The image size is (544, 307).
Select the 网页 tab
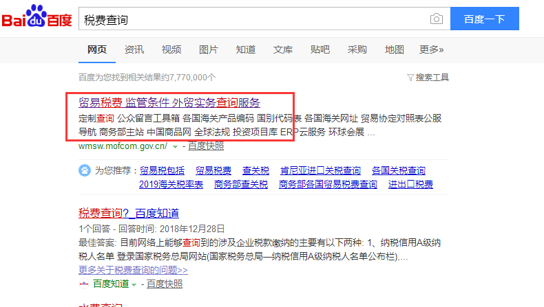pos(97,49)
